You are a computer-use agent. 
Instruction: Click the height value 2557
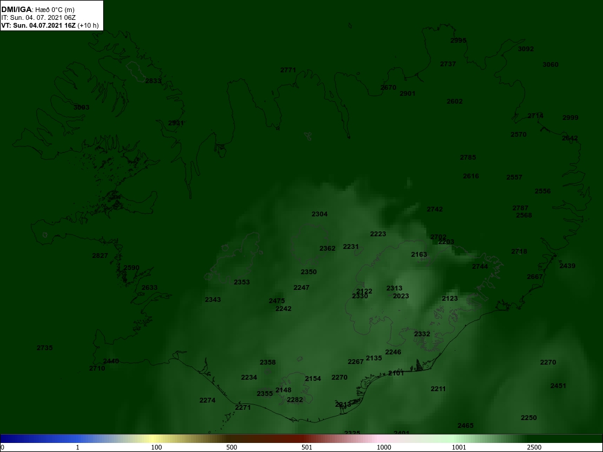[514, 177]
